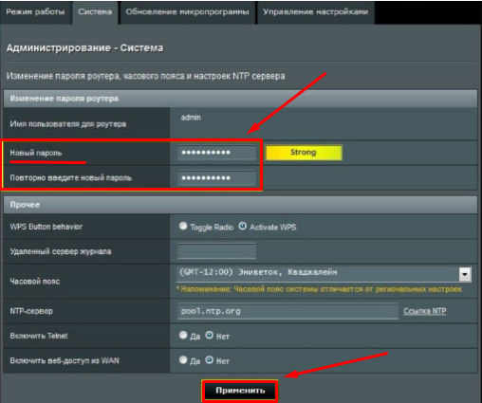Choose Нет for Включить Telnet

coord(210,335)
